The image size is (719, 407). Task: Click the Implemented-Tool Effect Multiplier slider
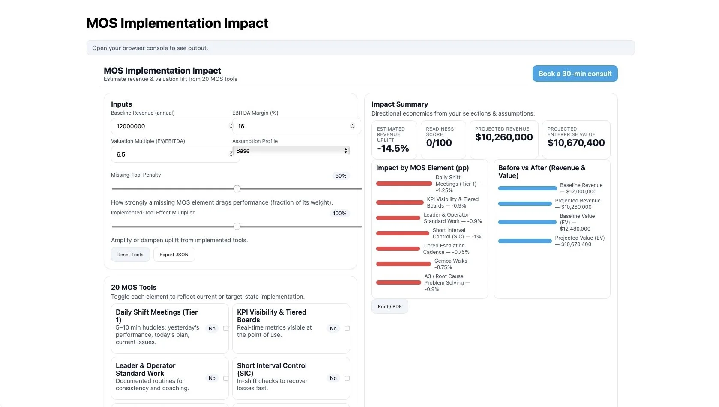point(237,226)
